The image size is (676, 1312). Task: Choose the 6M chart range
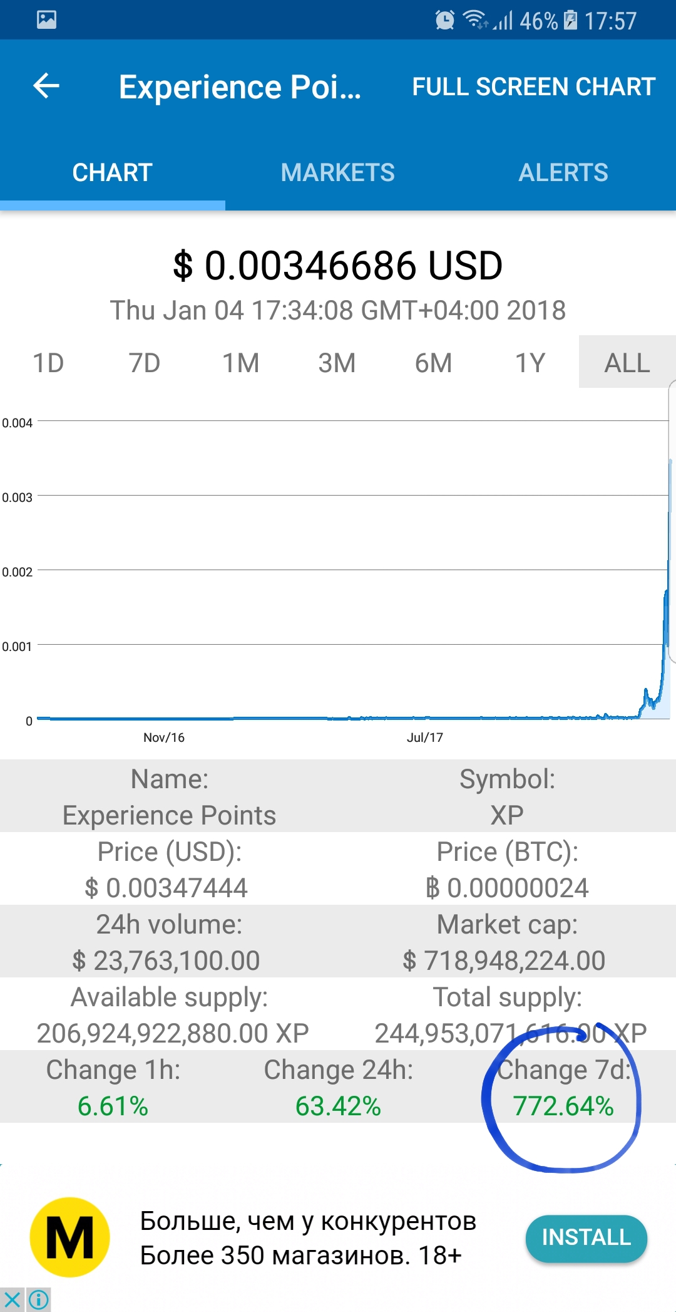[433, 363]
